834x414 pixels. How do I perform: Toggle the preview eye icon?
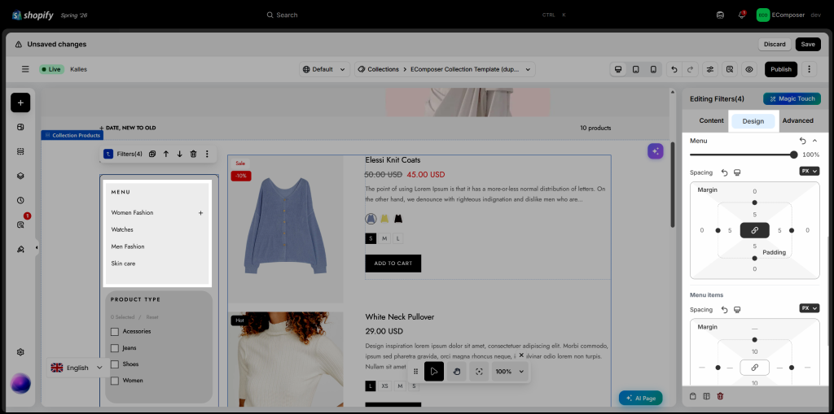(x=749, y=69)
